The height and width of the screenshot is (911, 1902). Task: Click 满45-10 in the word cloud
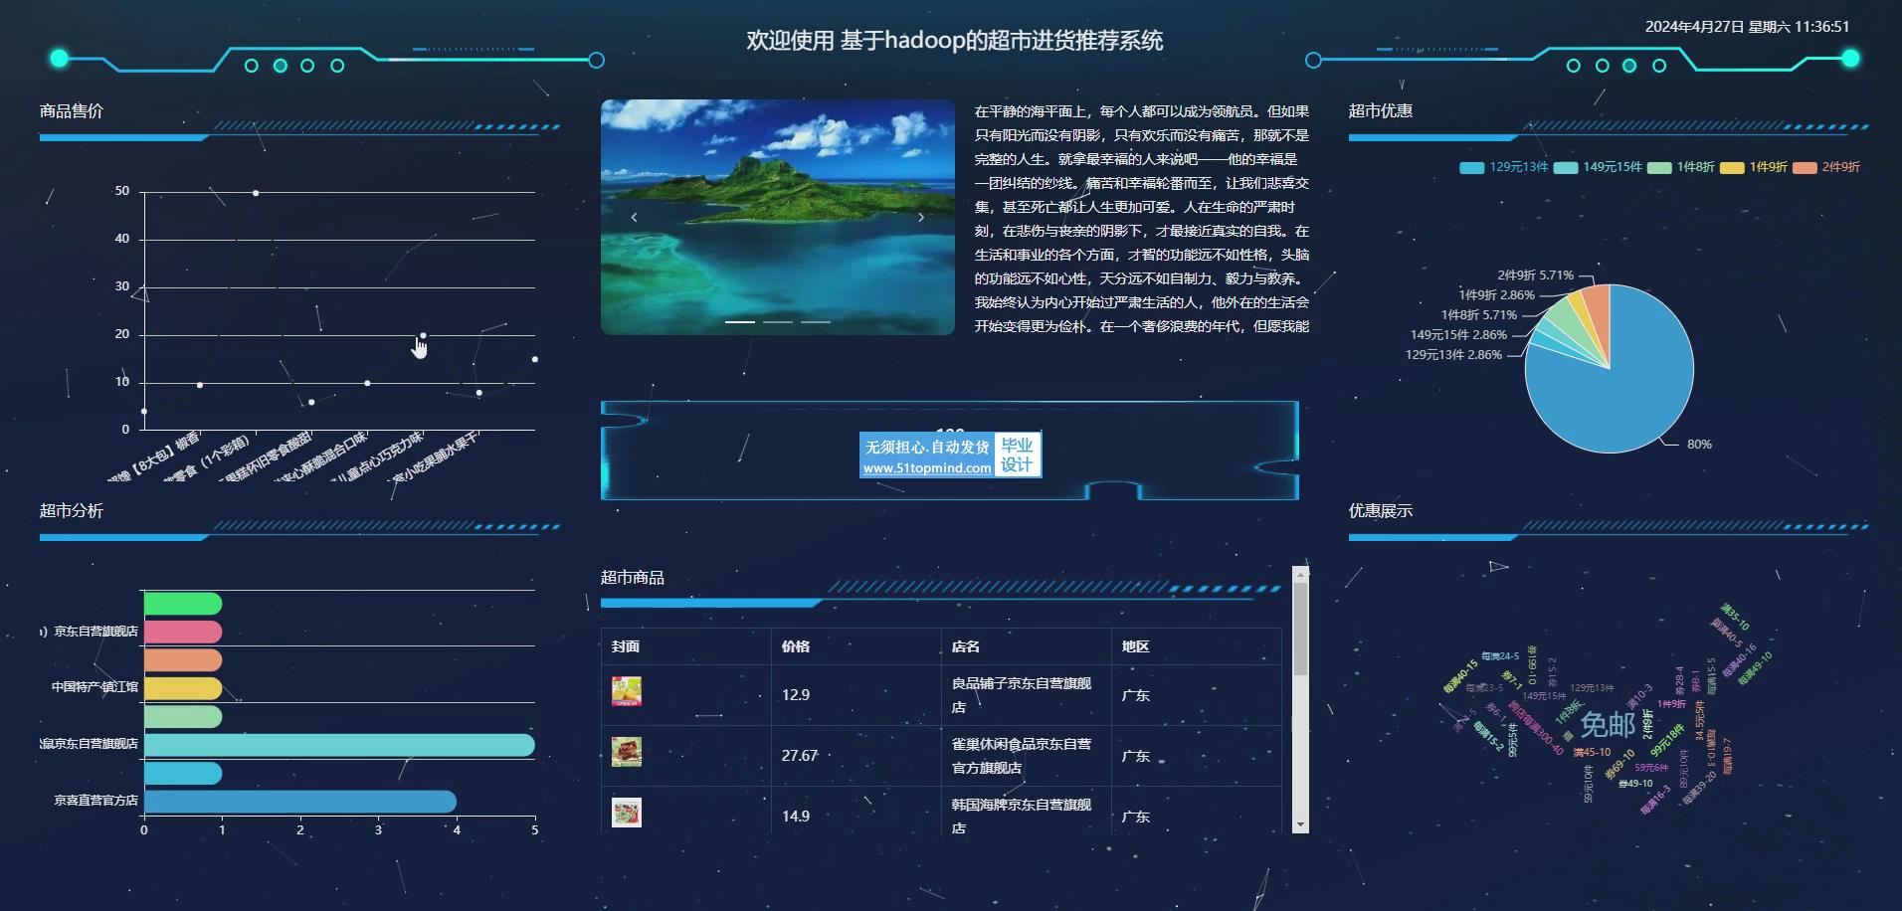pyautogui.click(x=1592, y=753)
